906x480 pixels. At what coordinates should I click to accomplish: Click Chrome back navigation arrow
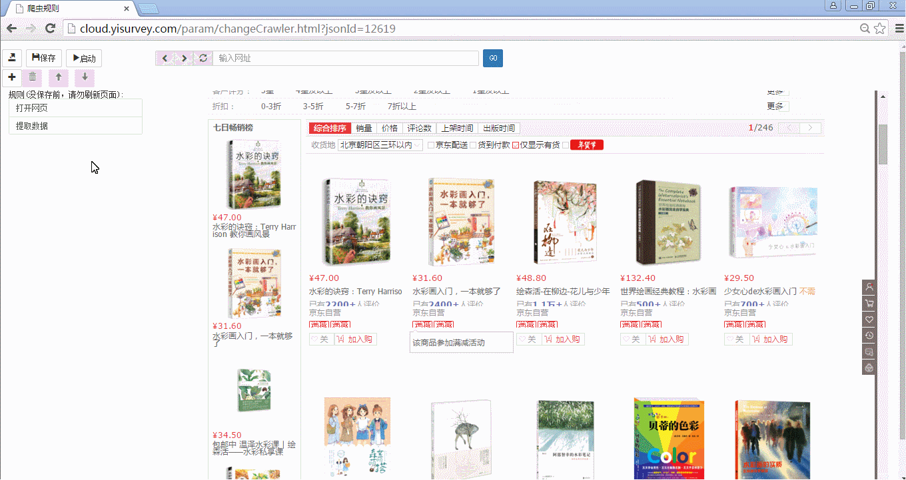[11, 28]
